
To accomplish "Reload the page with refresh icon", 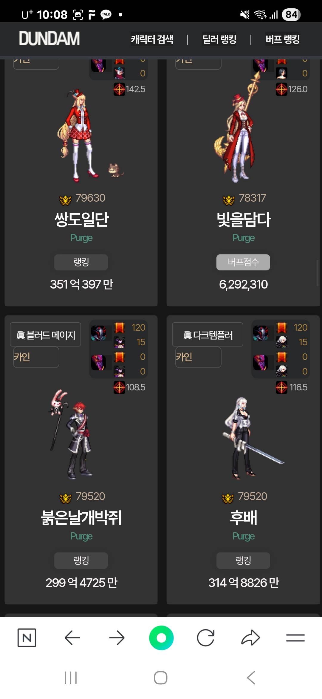I will point(206,638).
